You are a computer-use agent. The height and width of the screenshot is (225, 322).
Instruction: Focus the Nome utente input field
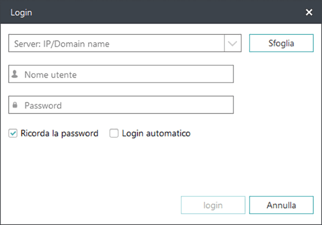tap(121, 74)
